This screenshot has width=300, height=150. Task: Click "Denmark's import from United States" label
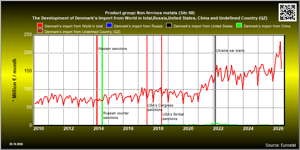point(203,26)
